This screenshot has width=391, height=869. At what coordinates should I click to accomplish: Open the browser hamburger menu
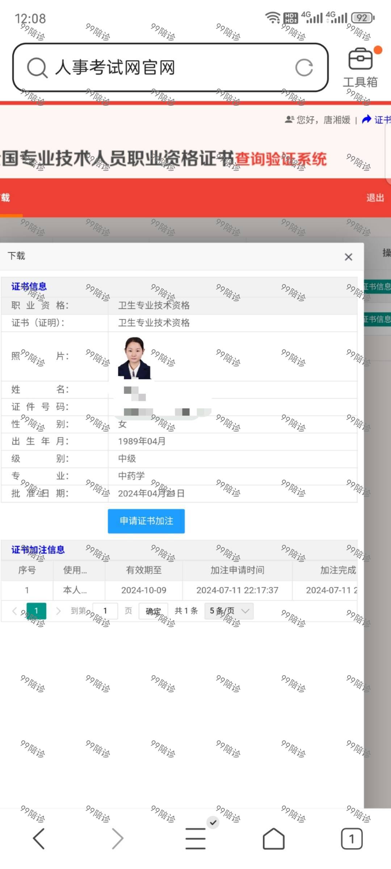(195, 839)
